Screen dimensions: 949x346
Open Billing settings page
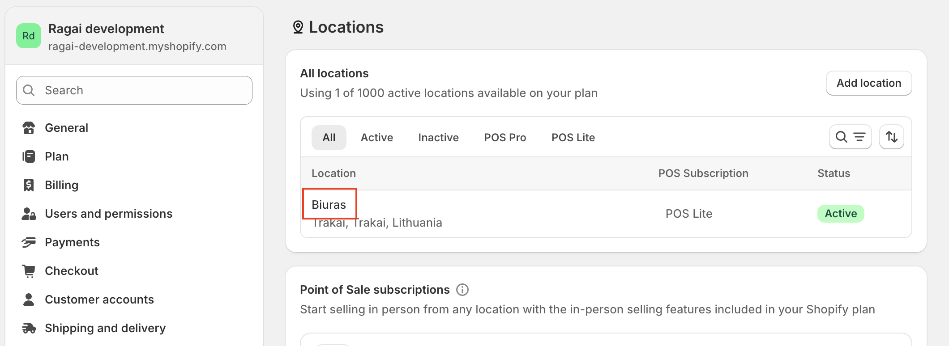(x=61, y=185)
